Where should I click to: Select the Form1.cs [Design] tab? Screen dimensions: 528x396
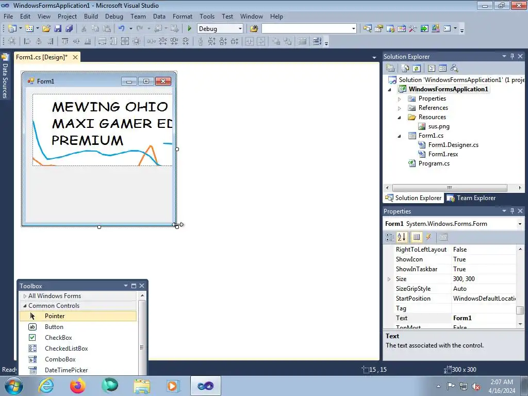[41, 57]
